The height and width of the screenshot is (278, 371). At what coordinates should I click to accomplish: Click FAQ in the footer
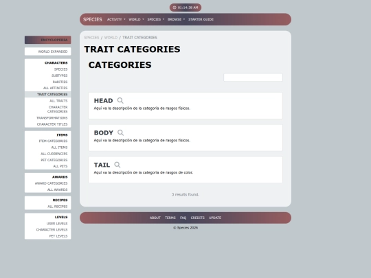[183, 218]
